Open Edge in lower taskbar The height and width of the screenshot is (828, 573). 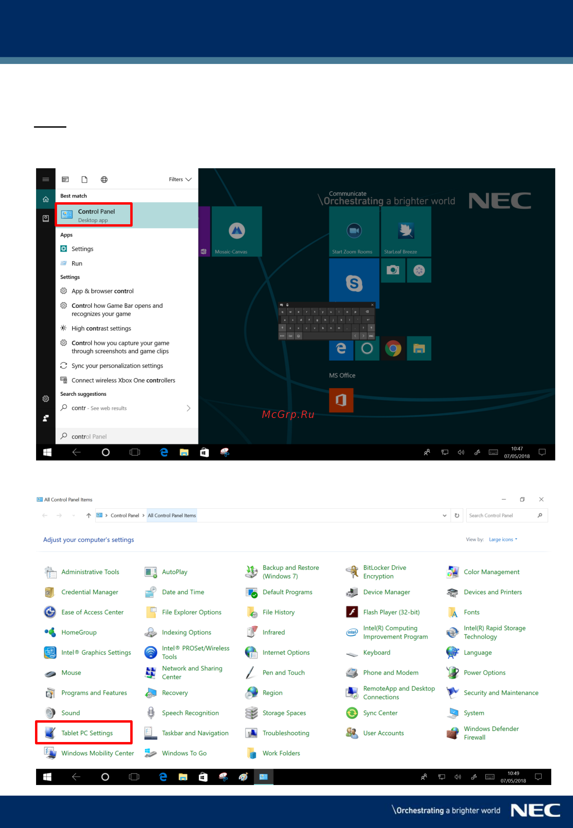tap(163, 777)
